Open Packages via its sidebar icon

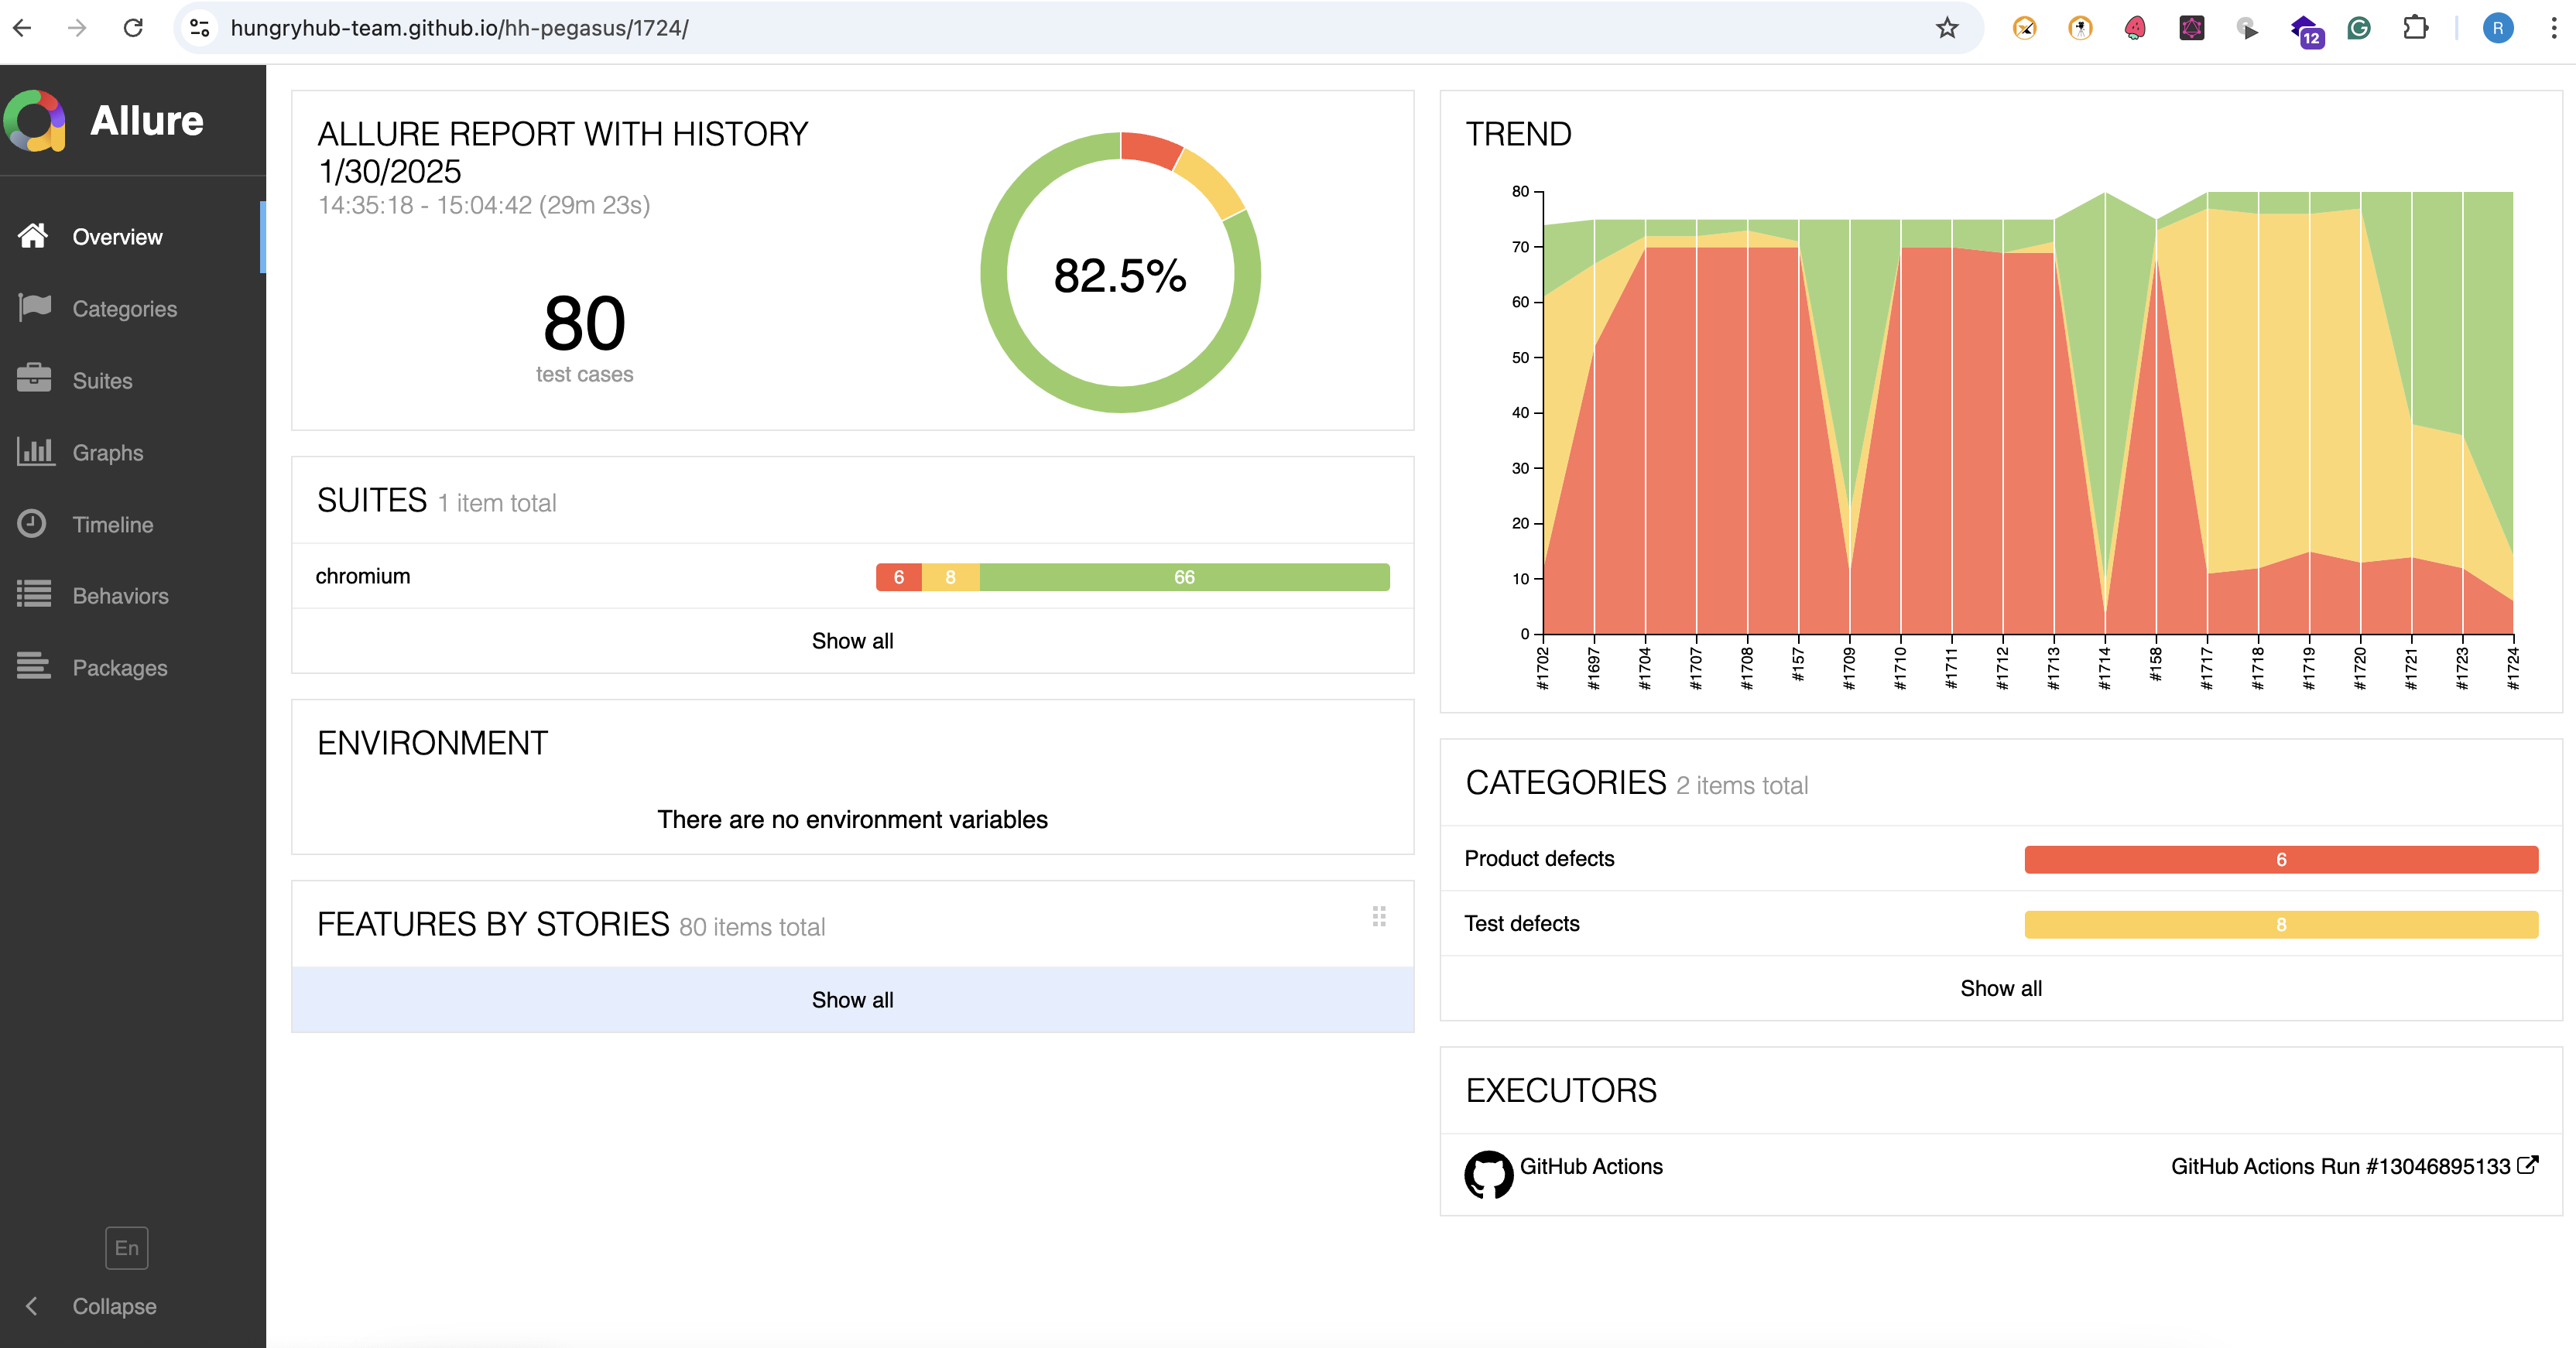point(34,666)
